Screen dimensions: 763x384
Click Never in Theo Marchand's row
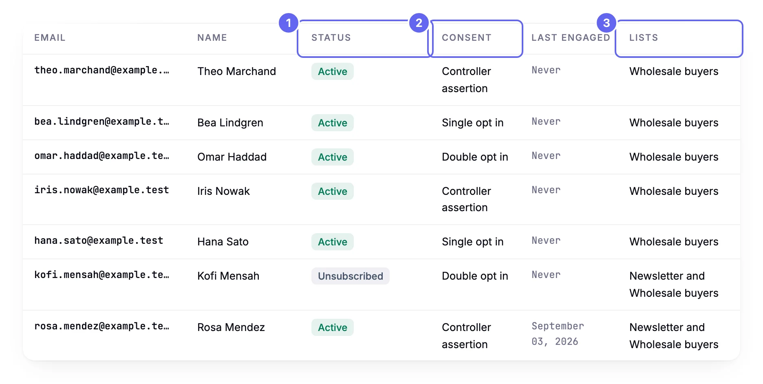tap(546, 70)
